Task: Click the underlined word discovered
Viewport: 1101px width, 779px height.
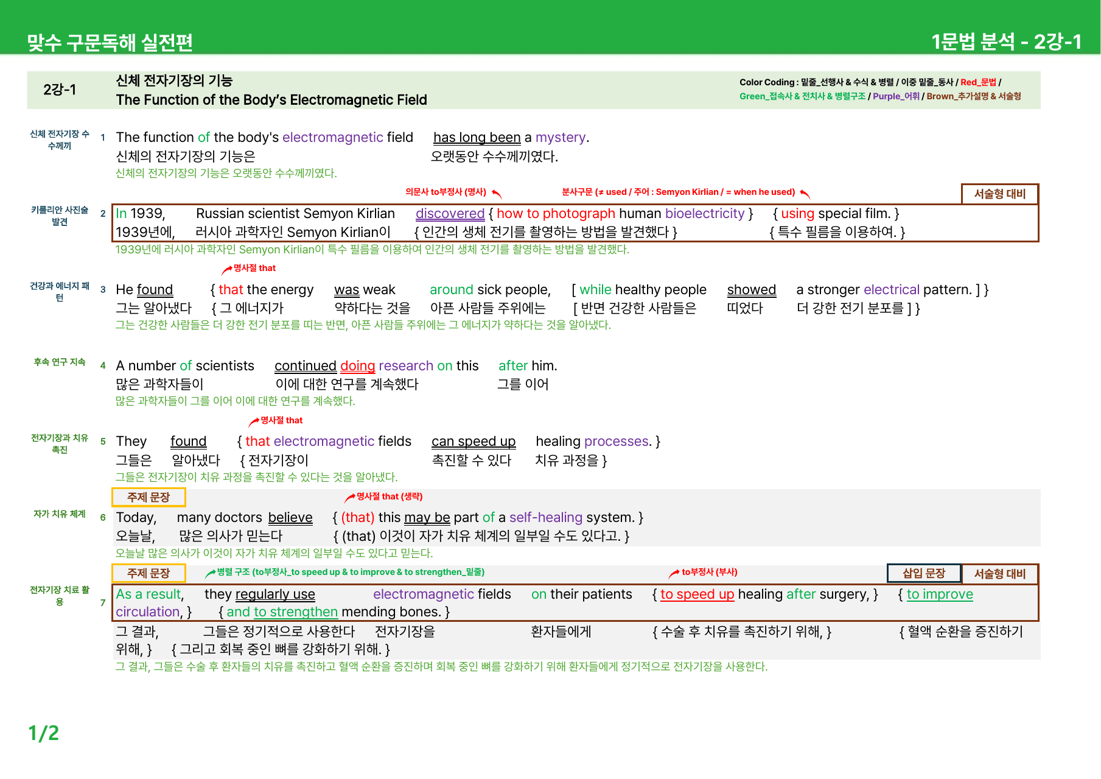Action: (450, 214)
